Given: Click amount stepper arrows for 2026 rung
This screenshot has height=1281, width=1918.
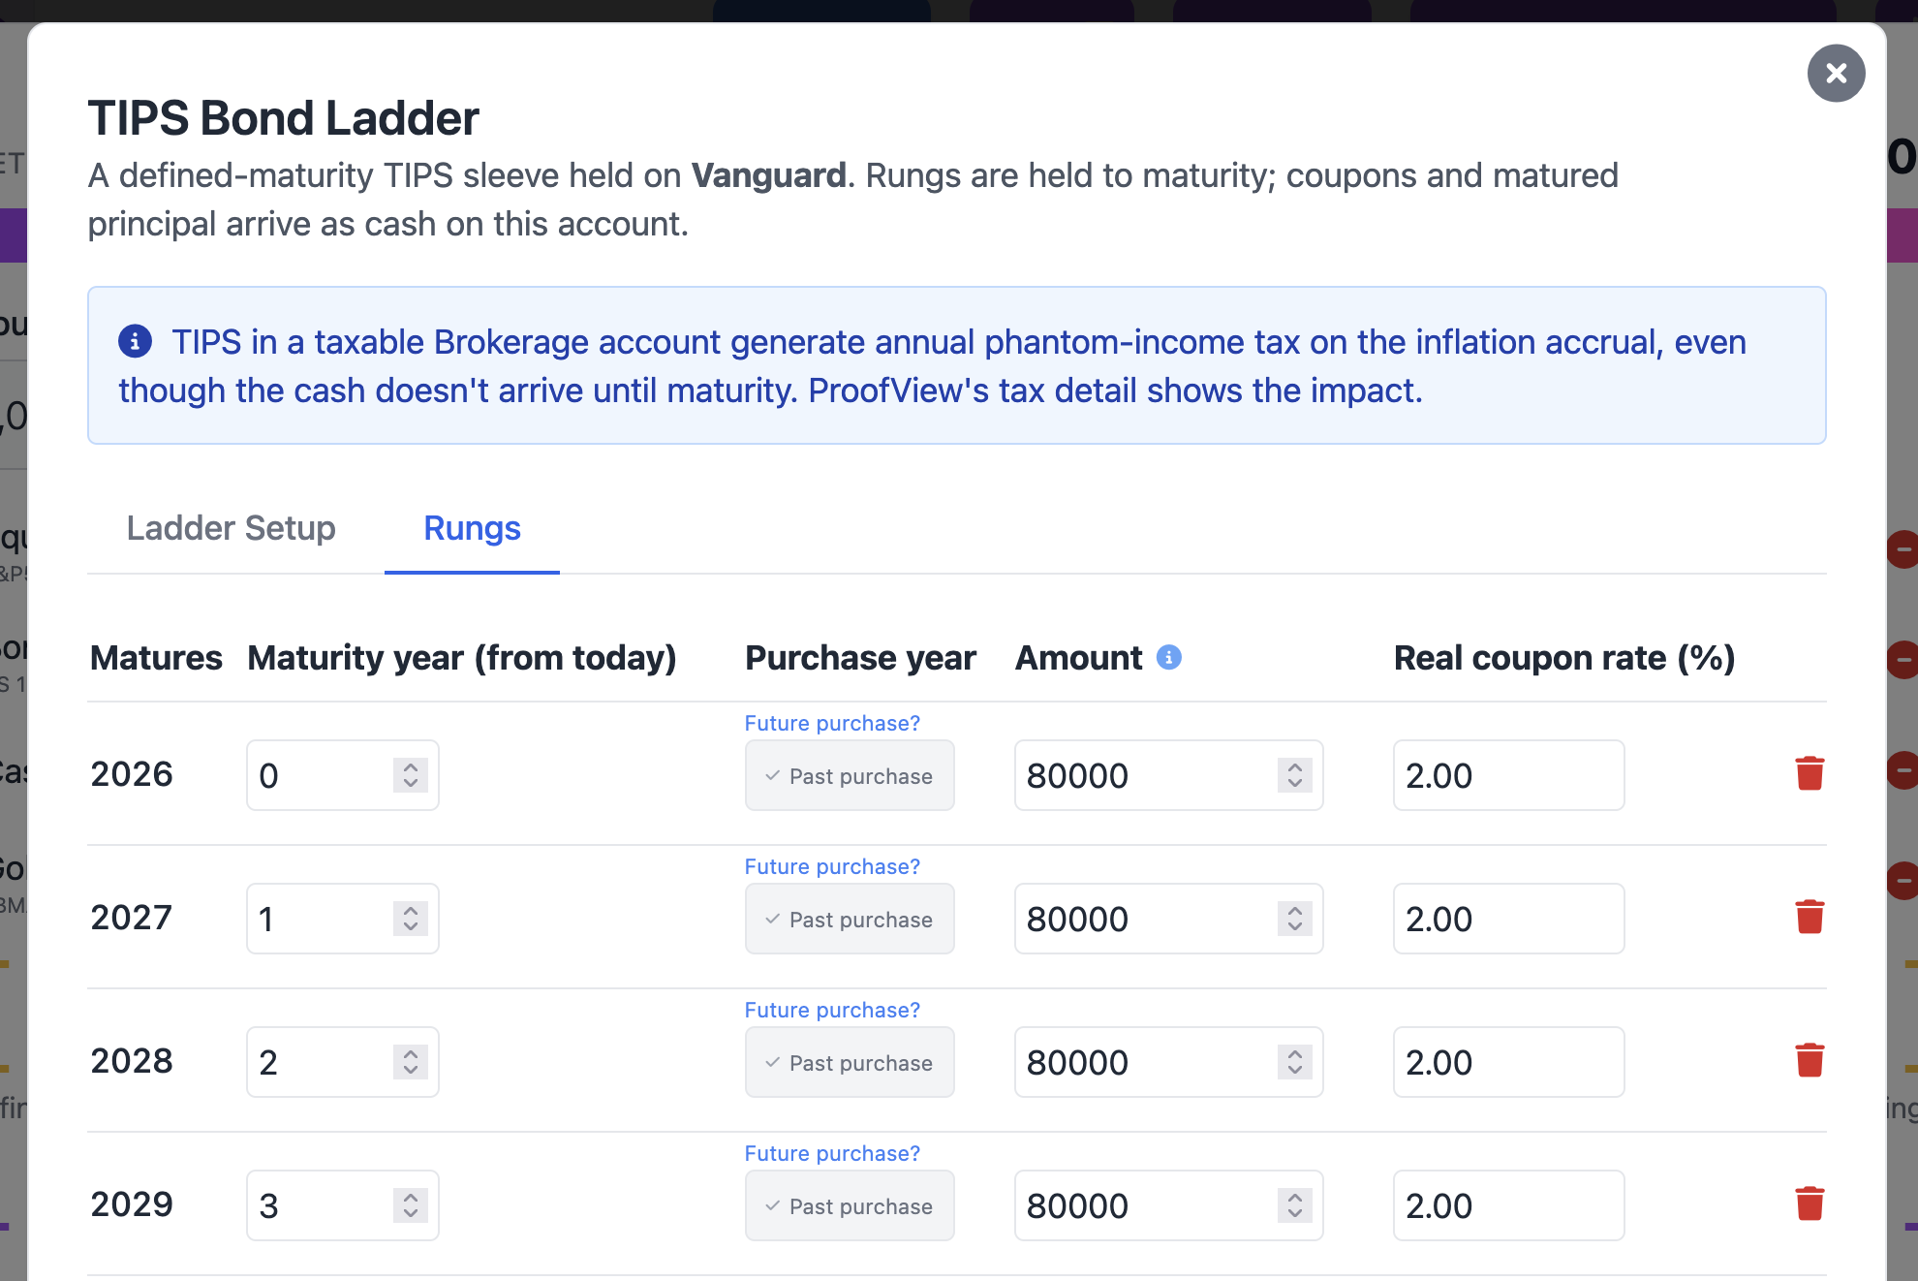Looking at the screenshot, I should coord(1295,775).
